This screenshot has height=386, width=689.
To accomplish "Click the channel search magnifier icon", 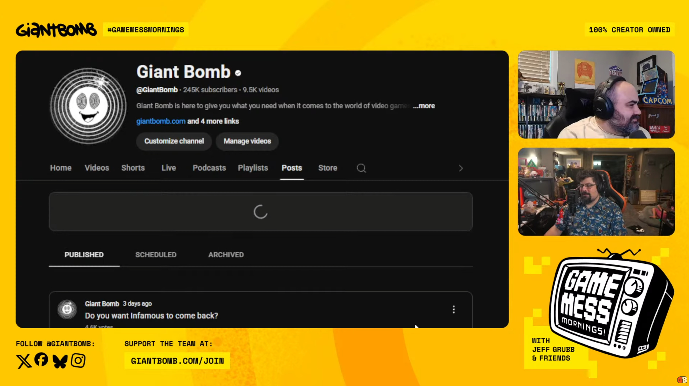I will [x=361, y=168].
